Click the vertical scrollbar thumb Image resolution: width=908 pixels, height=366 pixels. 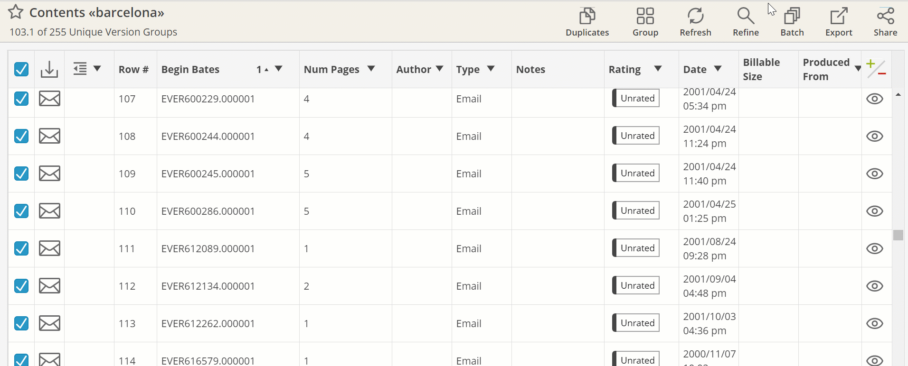click(898, 235)
